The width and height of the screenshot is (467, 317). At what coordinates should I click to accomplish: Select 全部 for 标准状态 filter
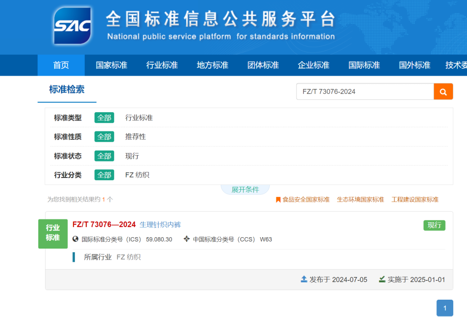click(104, 156)
